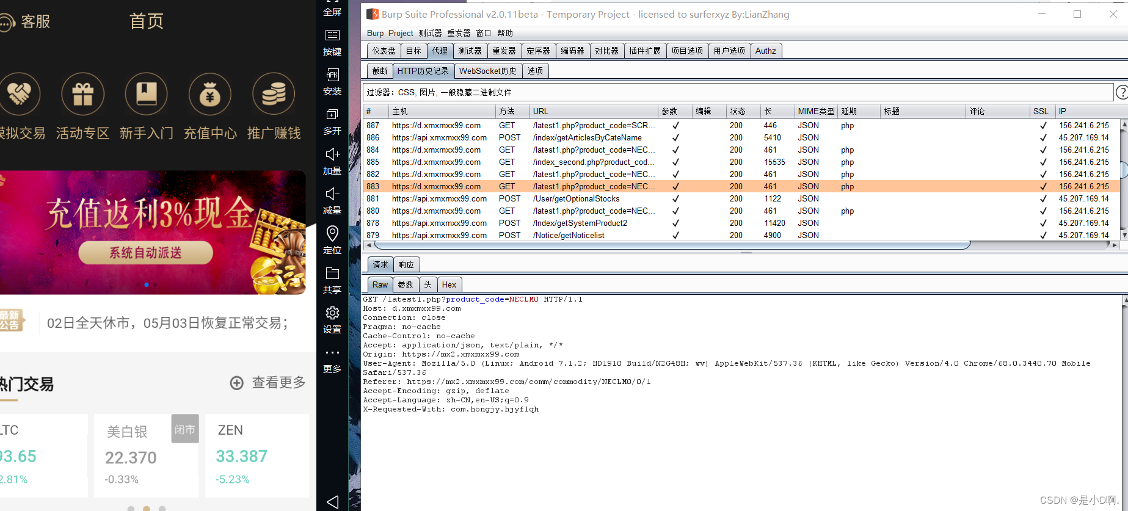Screen dimensions: 1128x511
Task: Open the 帮助 menu
Action: click(x=505, y=33)
